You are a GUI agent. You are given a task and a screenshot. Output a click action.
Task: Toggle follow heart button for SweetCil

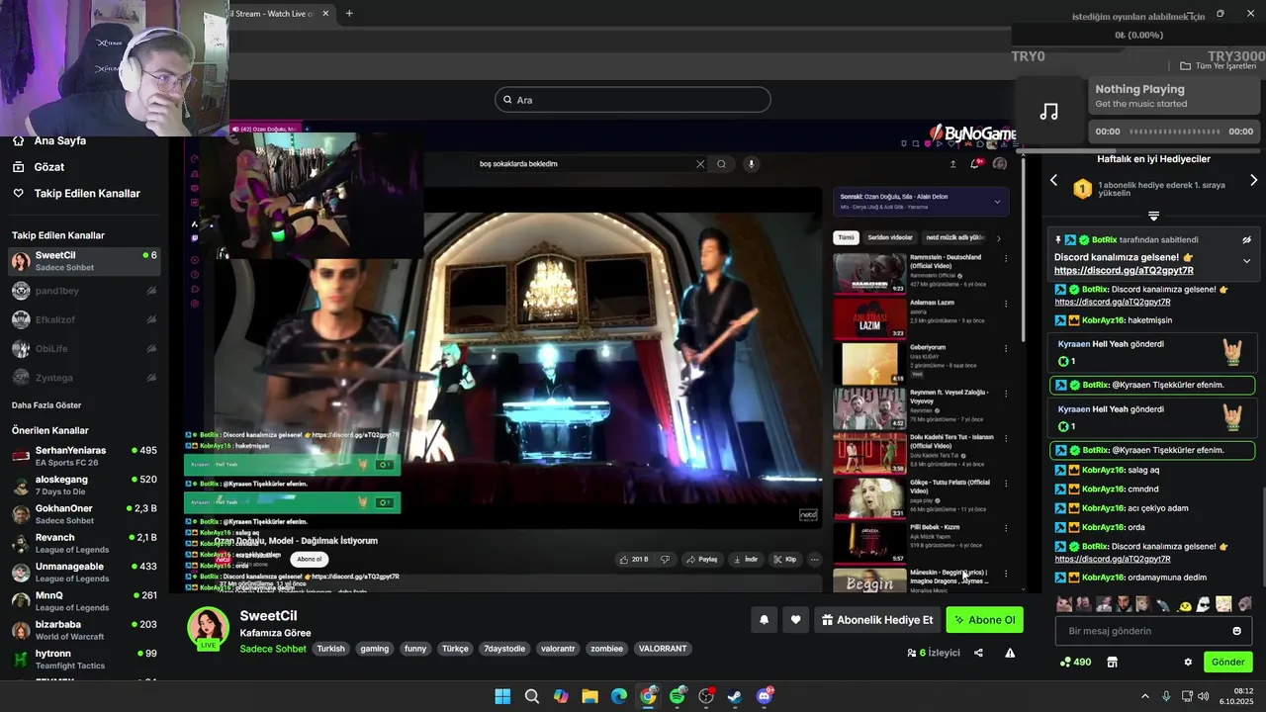[x=795, y=620]
